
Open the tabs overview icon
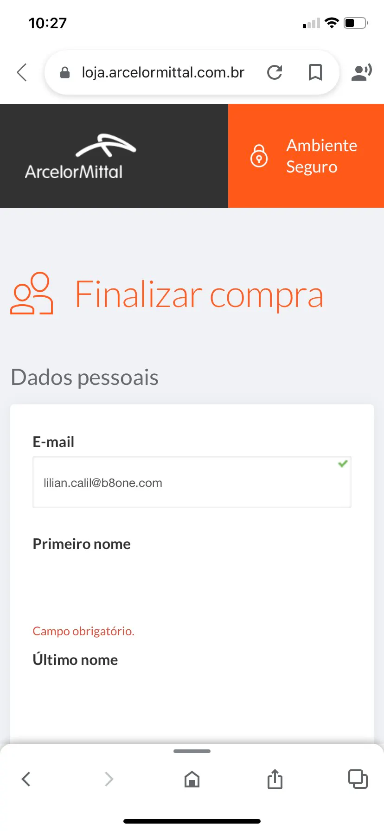pyautogui.click(x=358, y=779)
